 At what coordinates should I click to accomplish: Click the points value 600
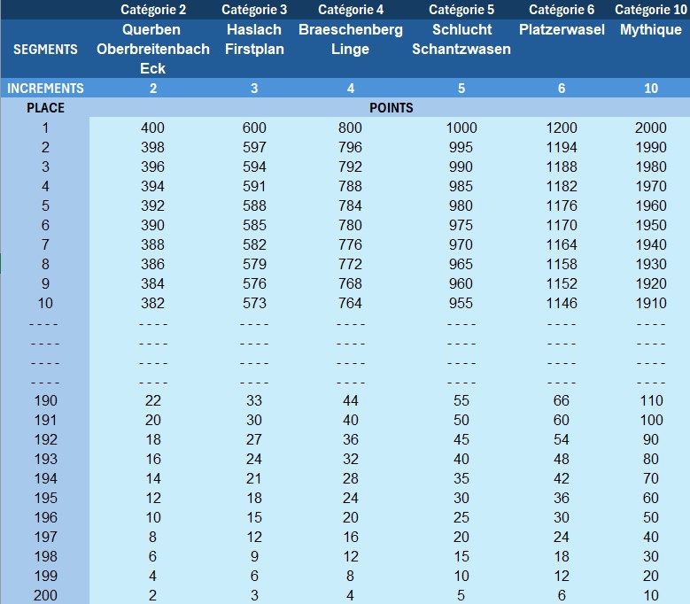(254, 128)
